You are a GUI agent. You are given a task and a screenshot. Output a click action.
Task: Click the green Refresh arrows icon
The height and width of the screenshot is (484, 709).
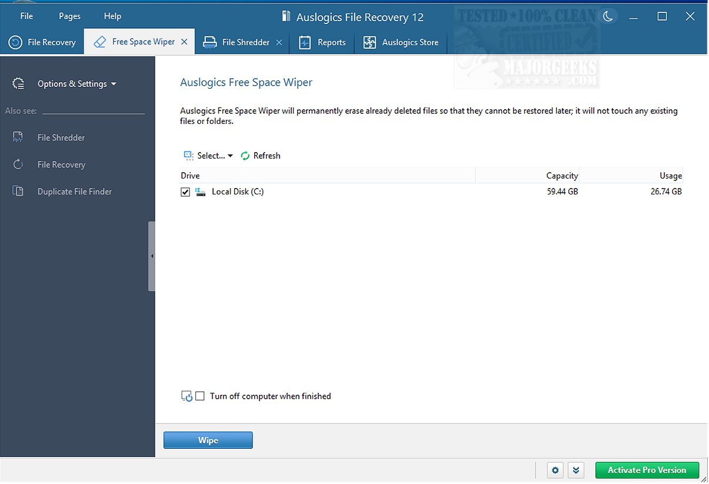click(x=245, y=156)
